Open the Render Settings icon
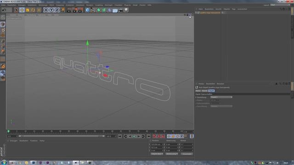 pyautogui.click(x=81, y=10)
